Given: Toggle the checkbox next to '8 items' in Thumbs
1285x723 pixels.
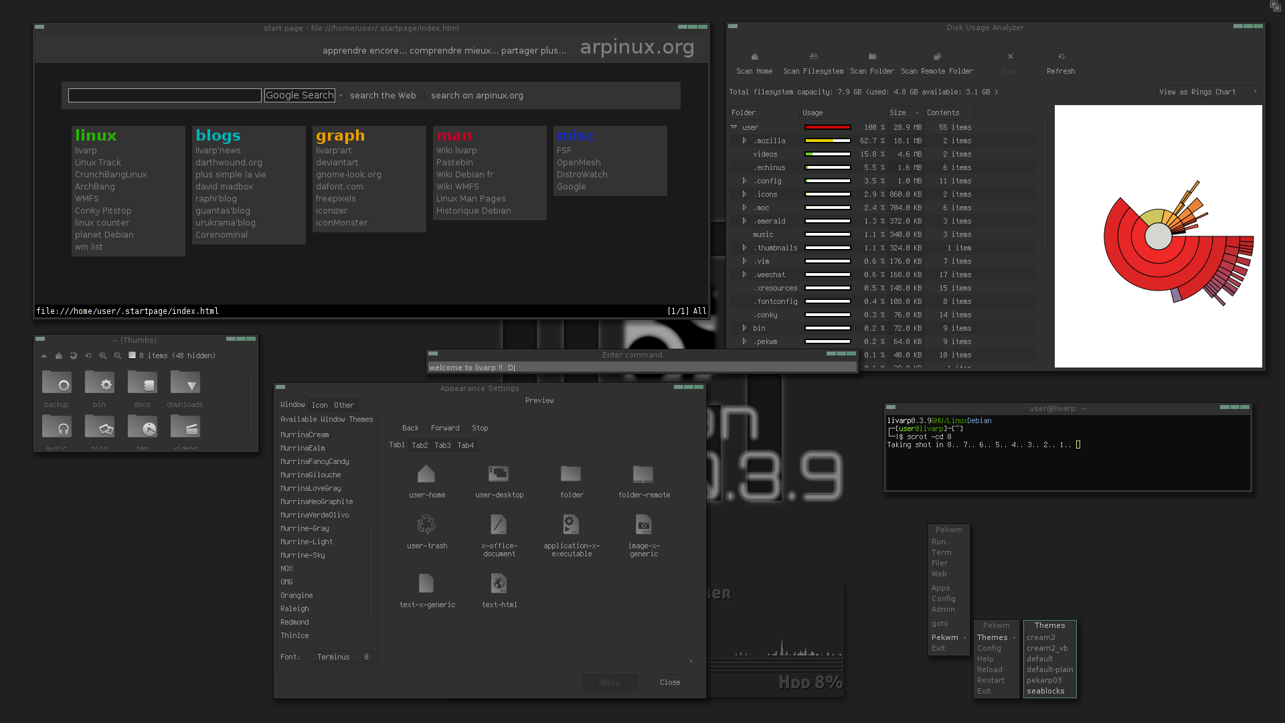Looking at the screenshot, I should pos(132,355).
